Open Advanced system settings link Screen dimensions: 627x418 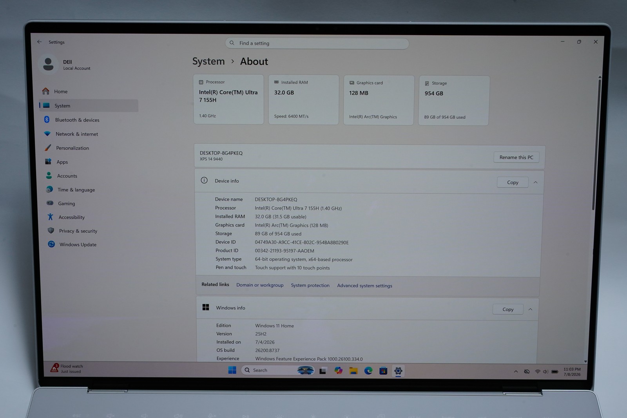[x=364, y=286]
